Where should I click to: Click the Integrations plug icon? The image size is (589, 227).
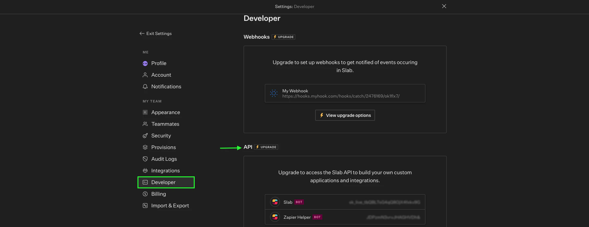point(145,171)
